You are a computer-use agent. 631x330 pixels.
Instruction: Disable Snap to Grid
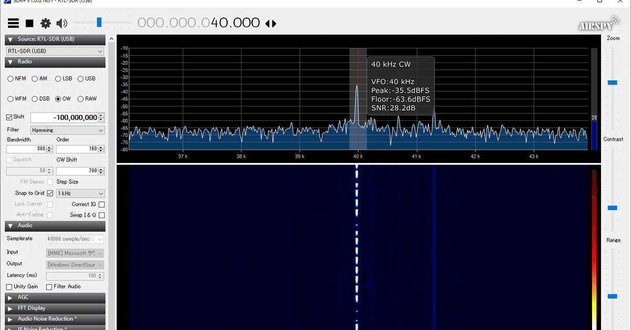tap(50, 193)
